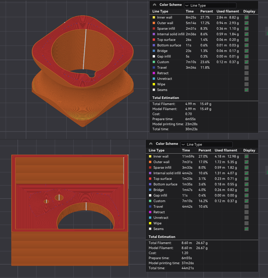Click orange Outer wall swatch in 17.2% row
Viewport: 268px width, 278px height.
154,23
